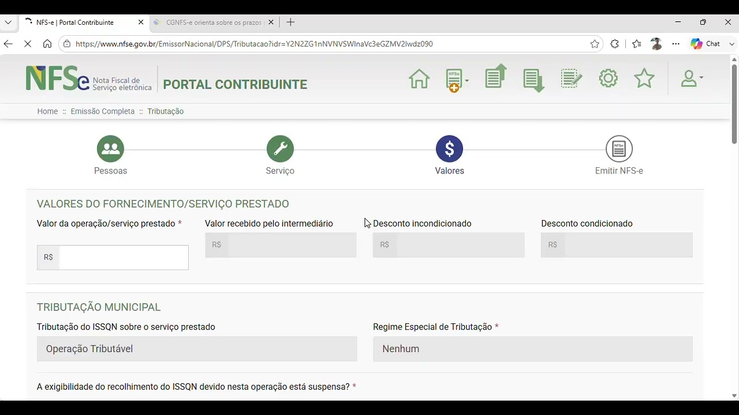The image size is (739, 415).
Task: Click the Emissão Completa breadcrumb link
Action: coord(102,111)
